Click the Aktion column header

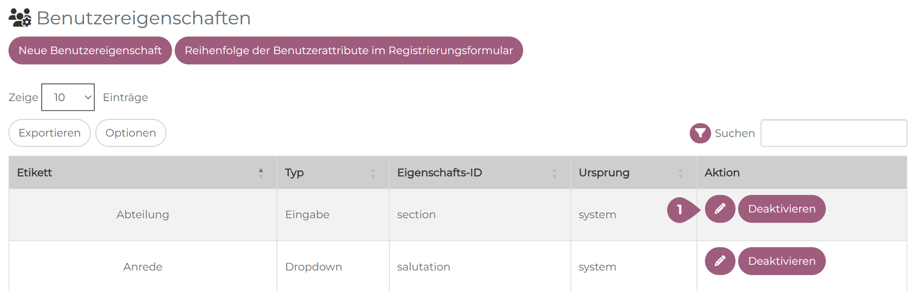[722, 173]
